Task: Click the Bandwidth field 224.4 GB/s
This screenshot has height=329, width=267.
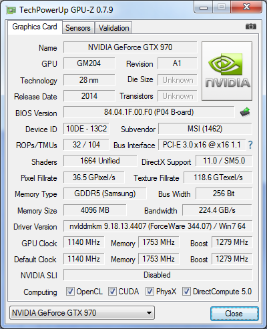Action: click(x=217, y=210)
